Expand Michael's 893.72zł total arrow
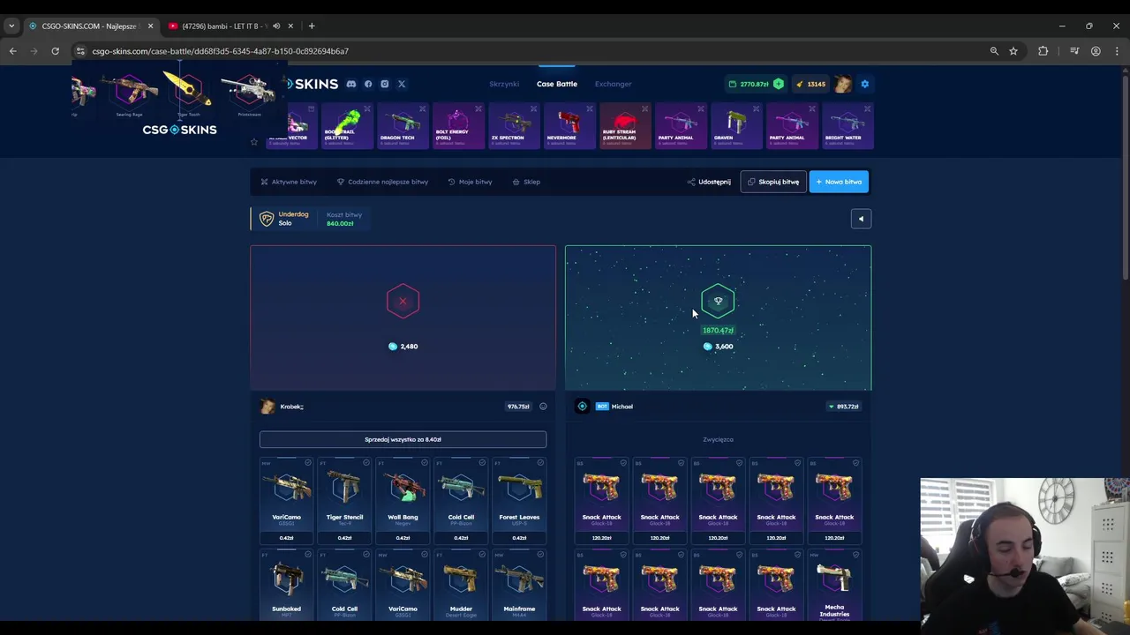Screen dimensions: 1130x635 coord(831,407)
